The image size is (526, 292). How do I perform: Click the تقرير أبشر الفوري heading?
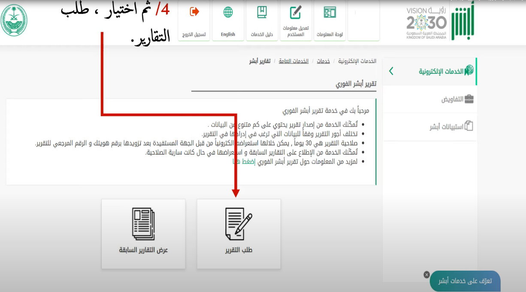[356, 83]
